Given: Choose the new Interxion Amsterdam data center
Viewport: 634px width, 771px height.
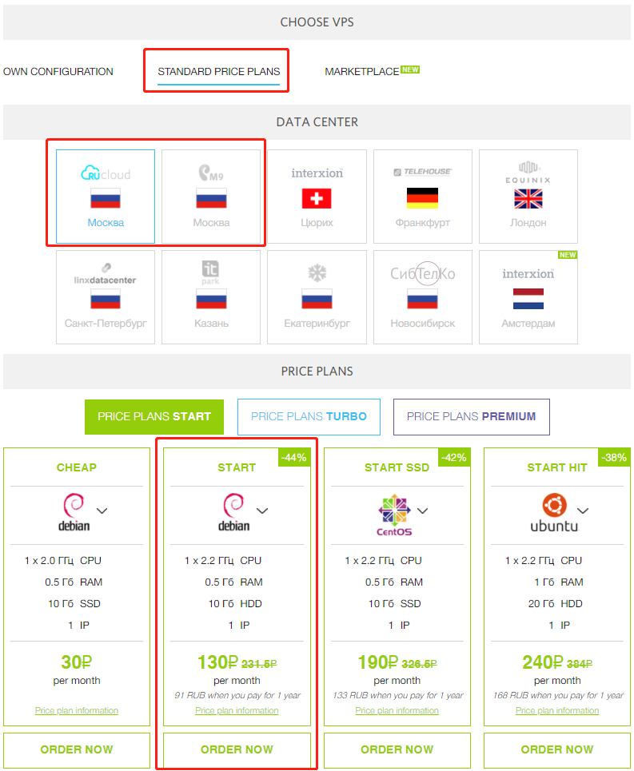Looking at the screenshot, I should (528, 297).
